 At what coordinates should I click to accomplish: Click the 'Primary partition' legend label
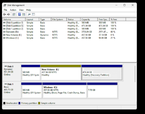29,103
